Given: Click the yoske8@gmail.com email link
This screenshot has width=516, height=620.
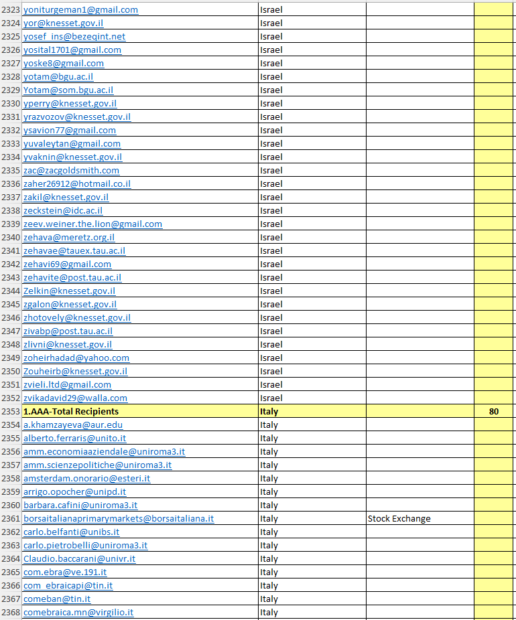Looking at the screenshot, I should (64, 63).
